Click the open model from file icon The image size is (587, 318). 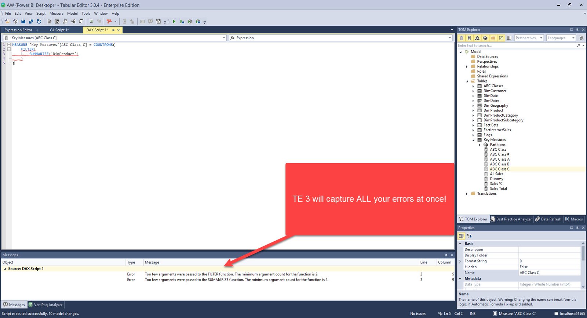[x=7, y=21]
